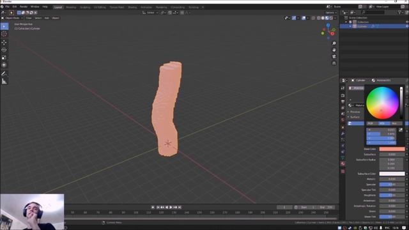Click the pan hand viewport icon
Viewport: 409px width, 230px height.
point(334,50)
